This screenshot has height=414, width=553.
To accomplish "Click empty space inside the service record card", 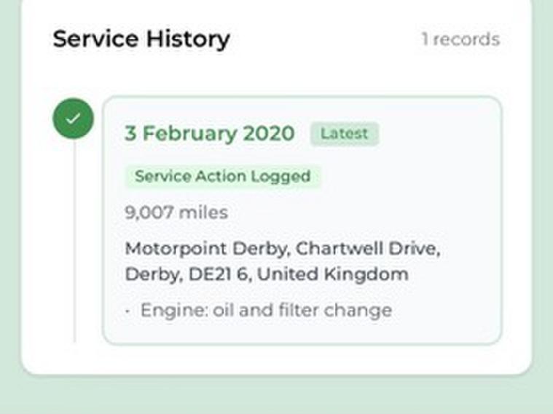I will (437, 196).
